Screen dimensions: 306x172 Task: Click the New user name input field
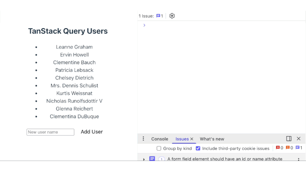click(50, 132)
